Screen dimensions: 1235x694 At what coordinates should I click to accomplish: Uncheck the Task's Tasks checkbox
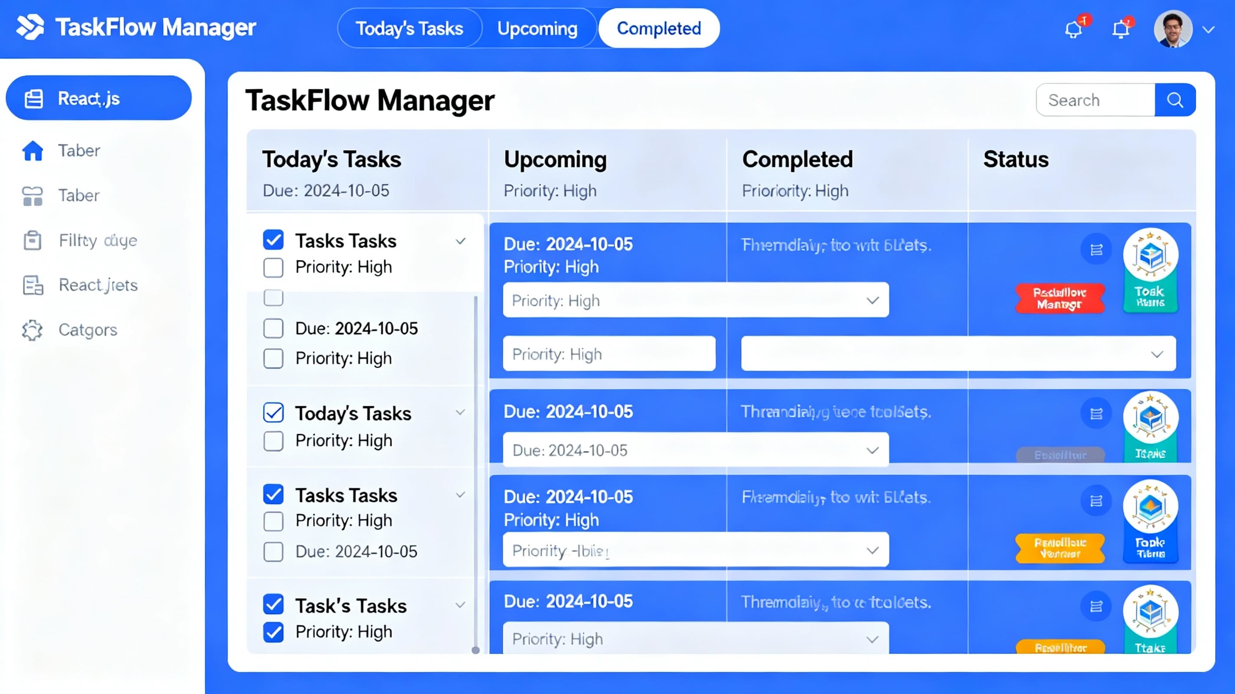tap(273, 605)
